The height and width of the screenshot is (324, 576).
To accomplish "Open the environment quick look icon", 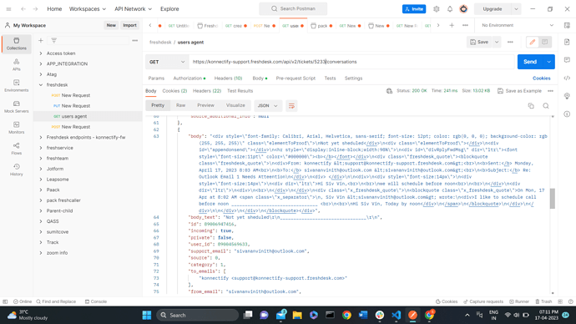I will pyautogui.click(x=567, y=25).
